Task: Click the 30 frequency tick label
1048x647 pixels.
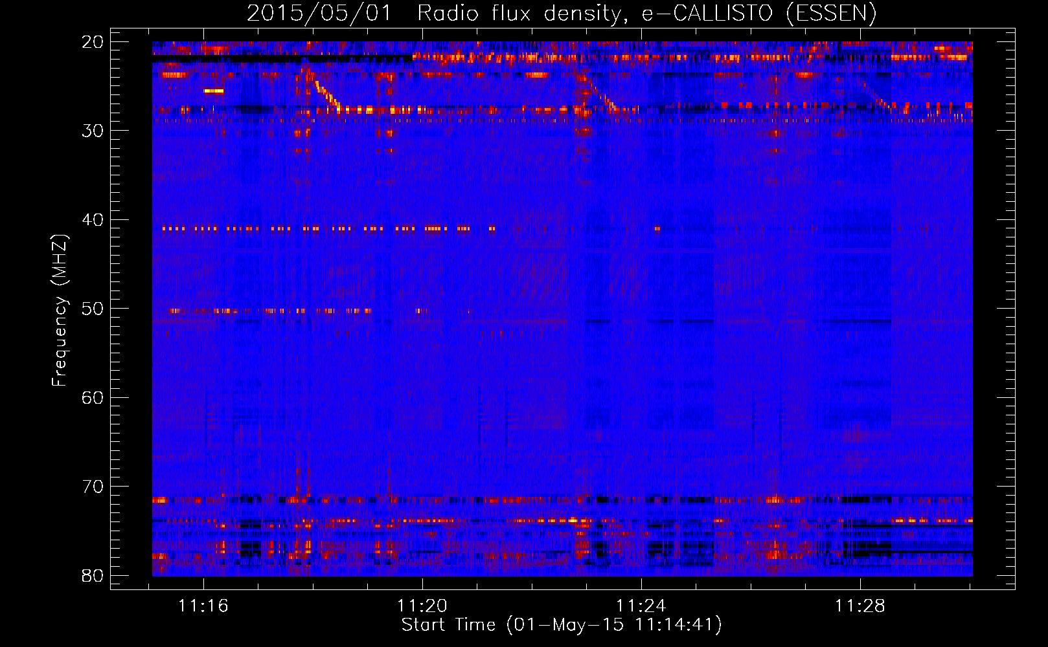Action: coord(93,131)
